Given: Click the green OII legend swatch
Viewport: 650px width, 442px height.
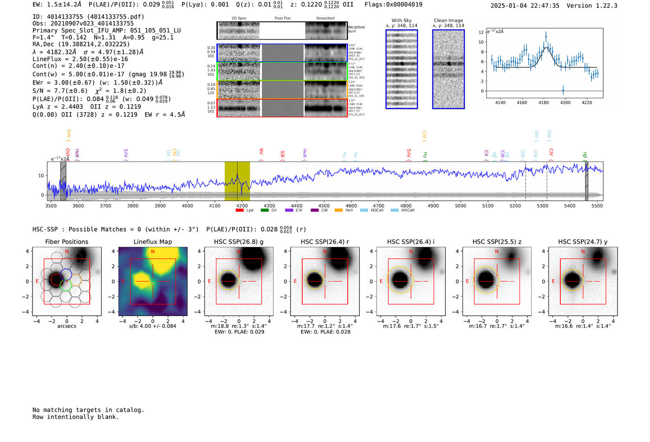Looking at the screenshot, I should tap(265, 210).
